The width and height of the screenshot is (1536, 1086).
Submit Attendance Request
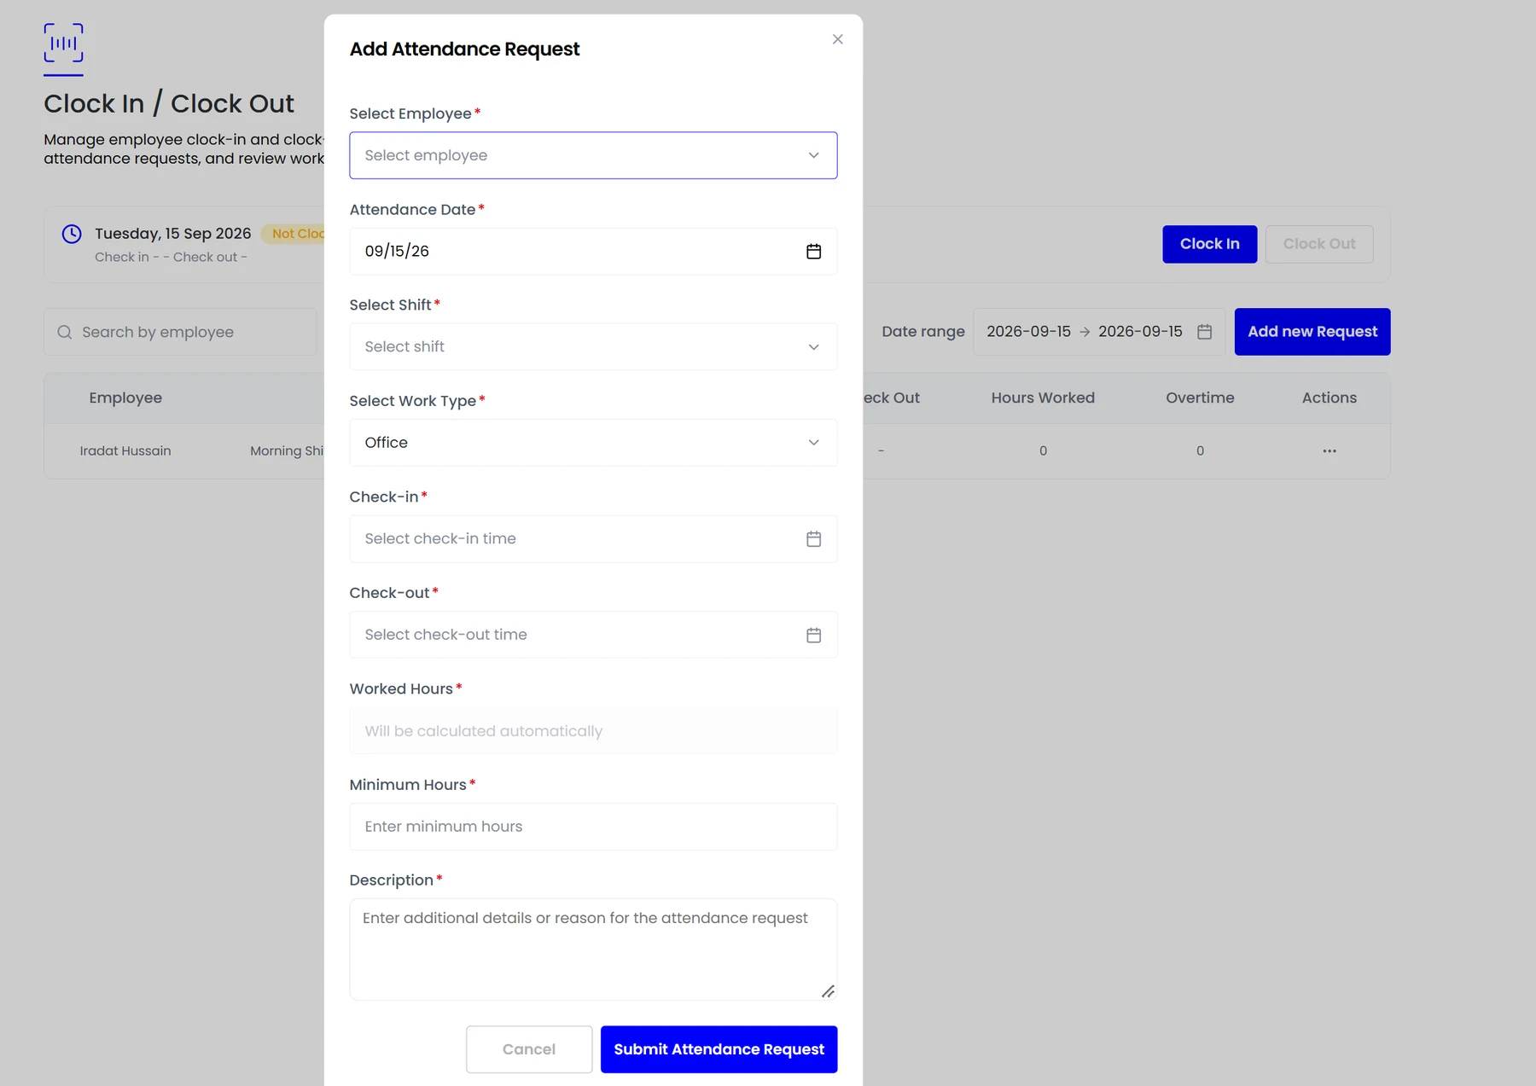719,1049
